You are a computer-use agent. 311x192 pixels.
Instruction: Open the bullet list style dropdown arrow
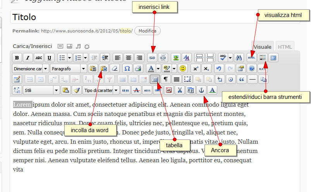click(70, 58)
